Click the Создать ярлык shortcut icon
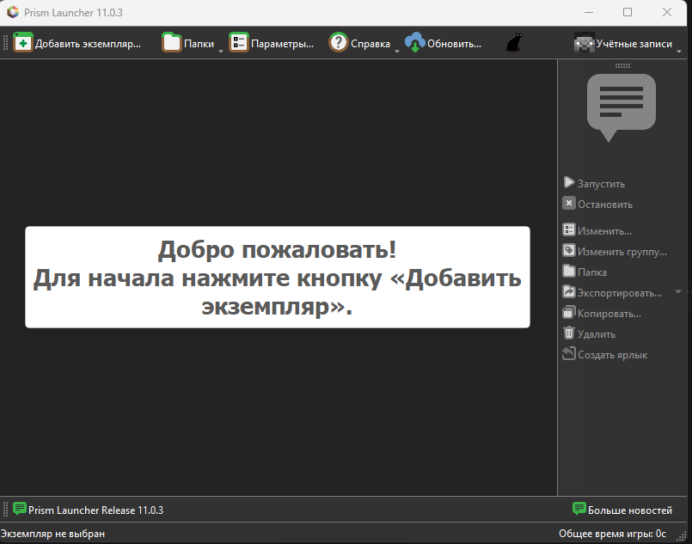Viewport: 692px width, 544px height. tap(569, 353)
